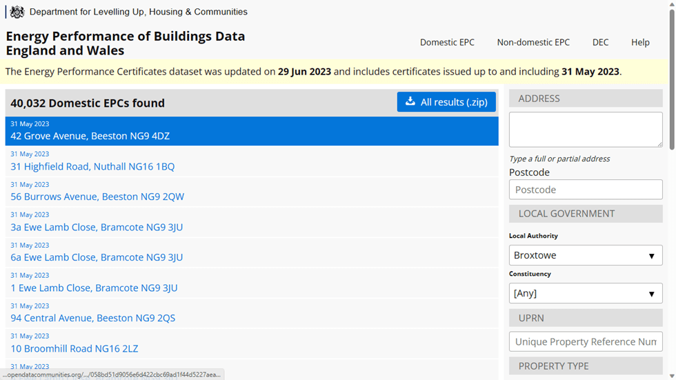Select 94 Central Avenue, Beeston certificate
Image resolution: width=676 pixels, height=380 pixels.
(x=92, y=318)
